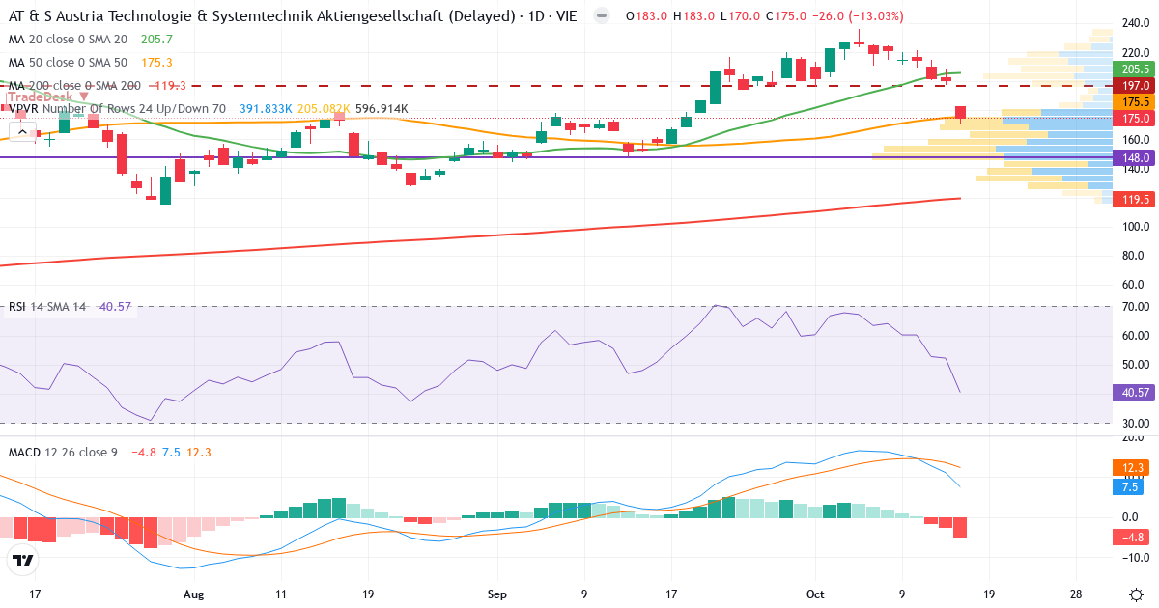1159x608 pixels.
Task: Click VPVR total volume 596.914K
Action: coord(382,109)
